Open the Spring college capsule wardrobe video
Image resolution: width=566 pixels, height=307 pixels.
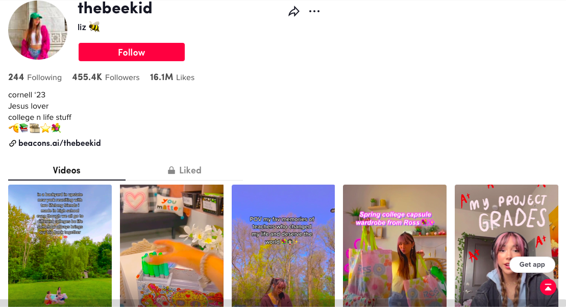(395, 246)
